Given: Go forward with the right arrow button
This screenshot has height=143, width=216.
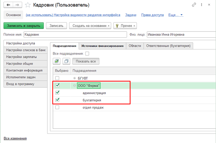Looking at the screenshot, I should pos(17,5).
